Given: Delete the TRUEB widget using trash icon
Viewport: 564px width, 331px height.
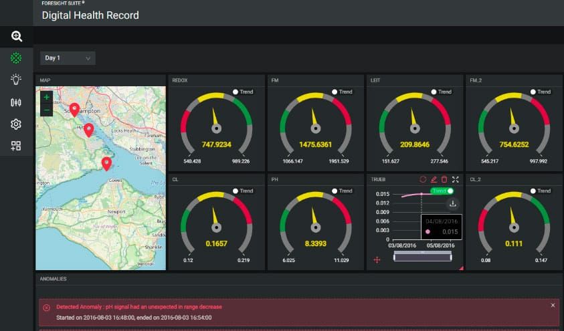Looking at the screenshot, I should point(444,179).
